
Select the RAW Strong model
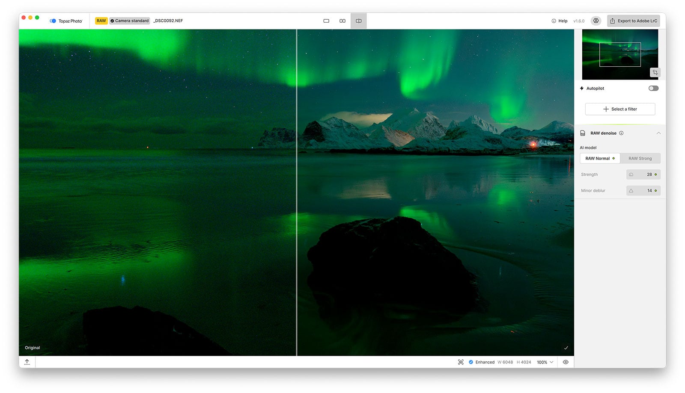[x=640, y=158]
